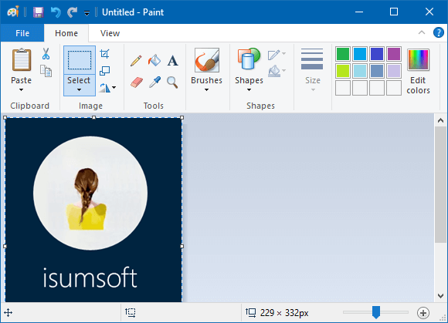Click the Paint app icon in title bar
This screenshot has width=448, height=323.
pos(13,12)
